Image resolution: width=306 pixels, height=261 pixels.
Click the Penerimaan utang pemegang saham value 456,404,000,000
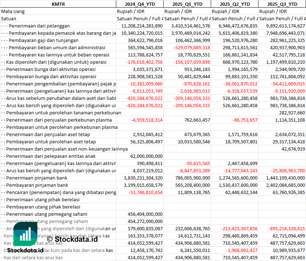(x=143, y=214)
